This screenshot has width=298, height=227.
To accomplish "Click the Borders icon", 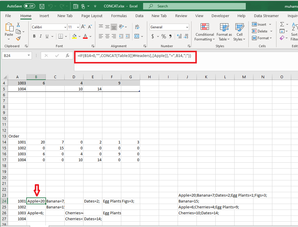I will 60,36.
